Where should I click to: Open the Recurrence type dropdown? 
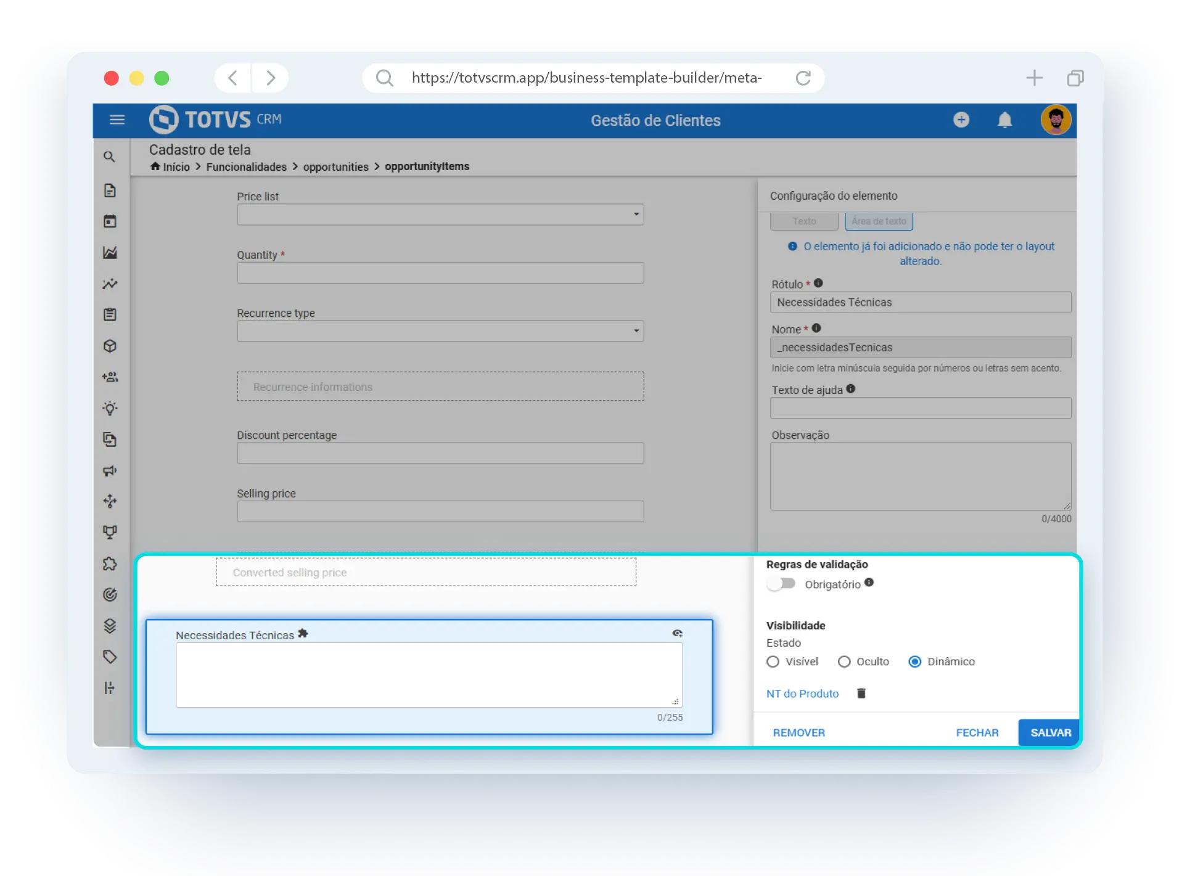[x=440, y=331]
